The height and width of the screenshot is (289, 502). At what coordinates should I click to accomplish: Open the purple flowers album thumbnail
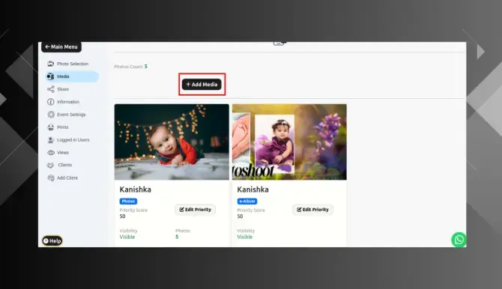[x=289, y=142]
